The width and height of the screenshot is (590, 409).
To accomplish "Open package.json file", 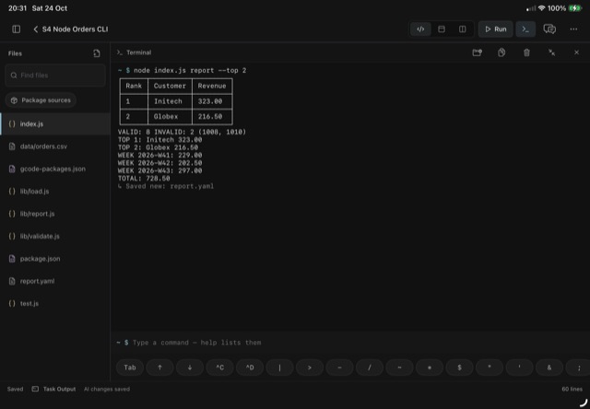I will click(55, 259).
